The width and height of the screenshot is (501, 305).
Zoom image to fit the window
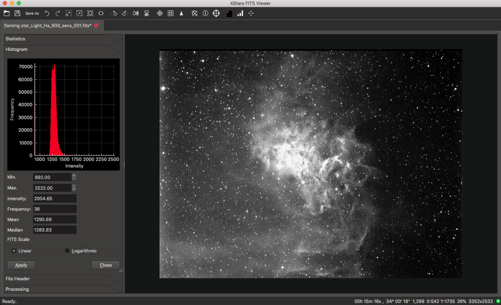[x=101, y=13]
